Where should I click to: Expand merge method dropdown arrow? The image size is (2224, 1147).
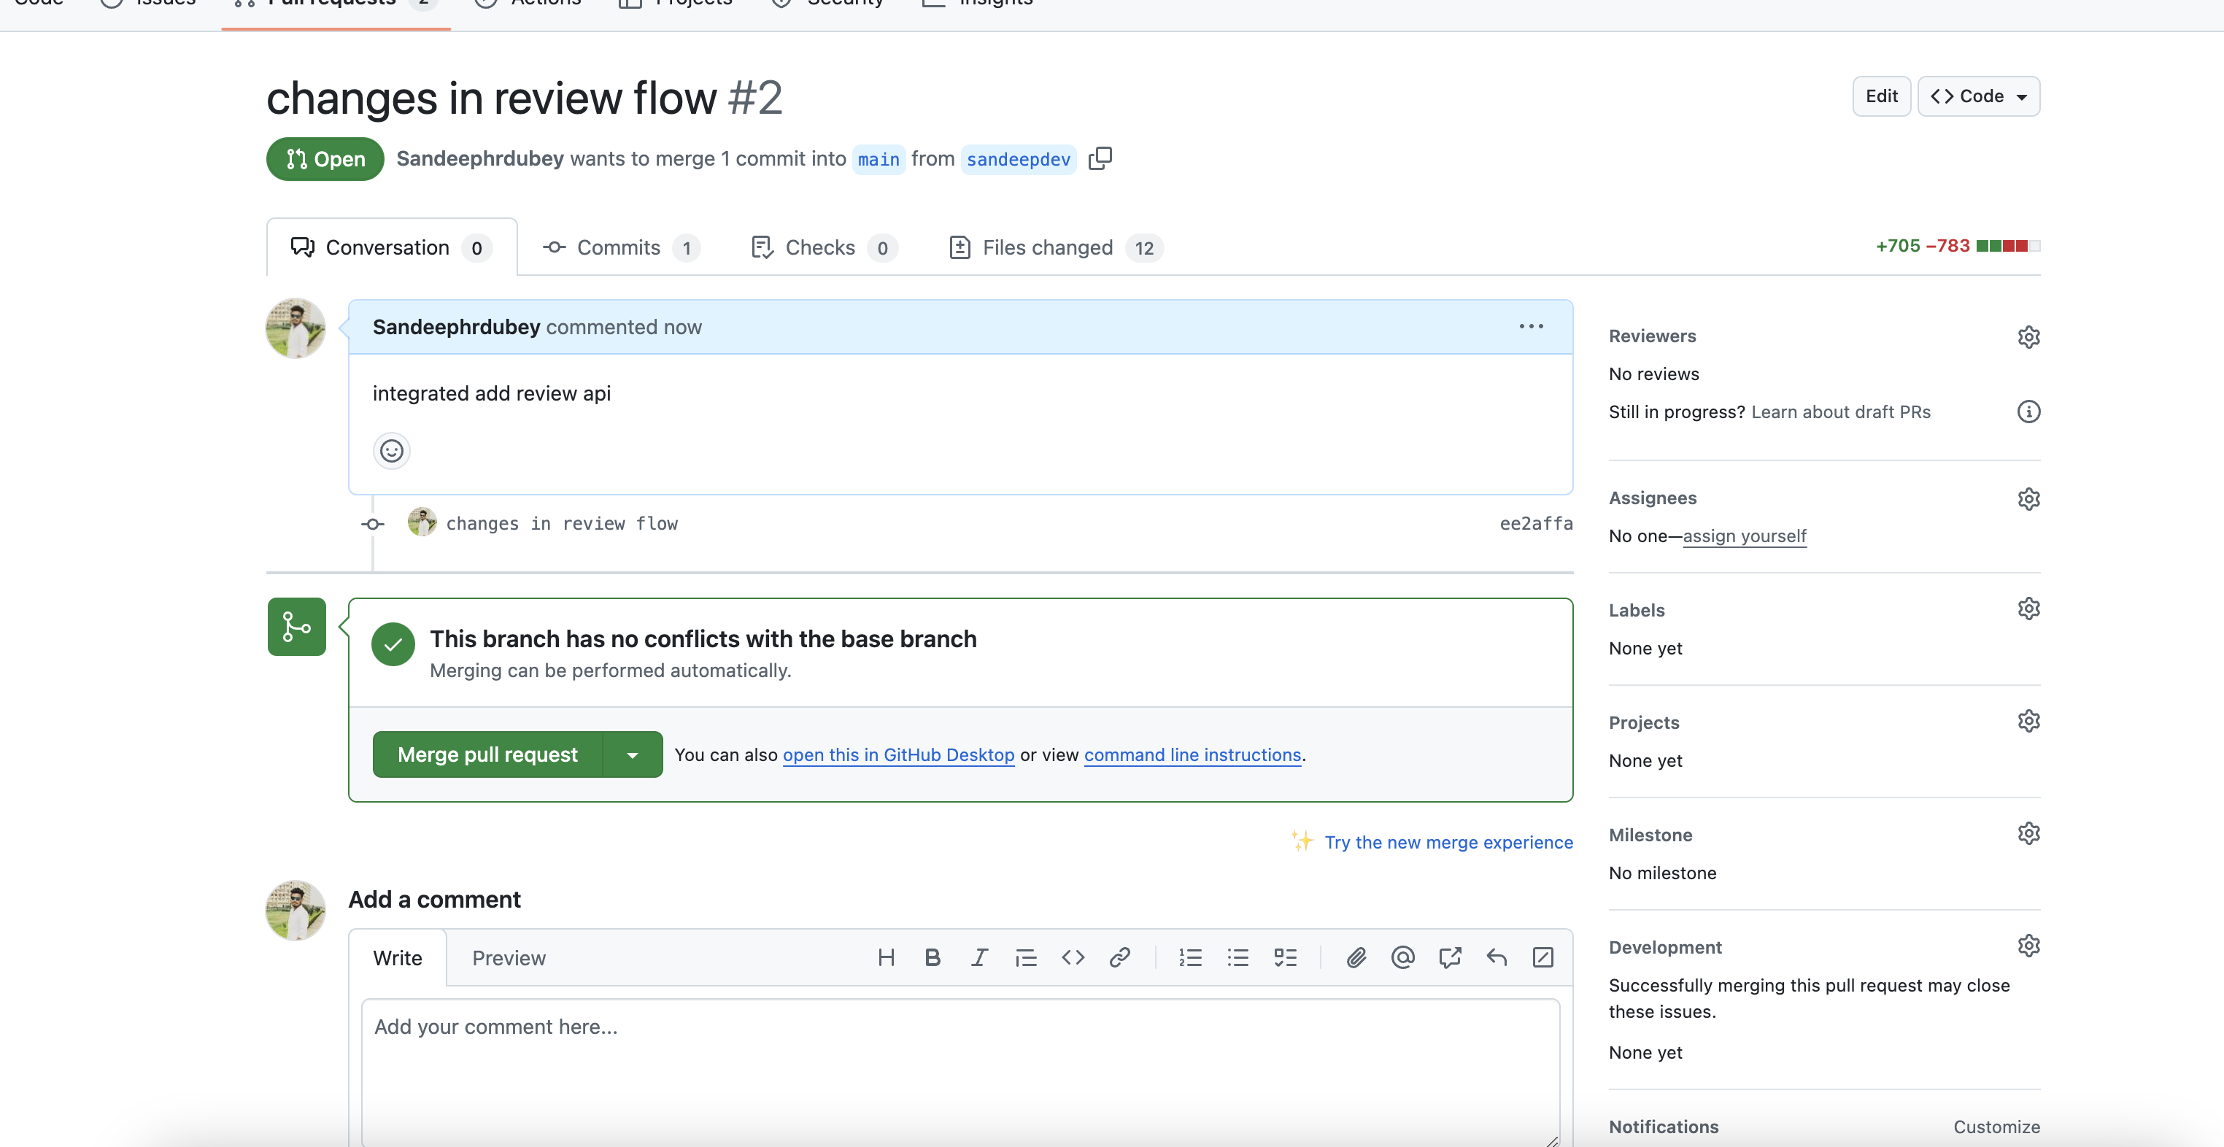[x=632, y=755]
